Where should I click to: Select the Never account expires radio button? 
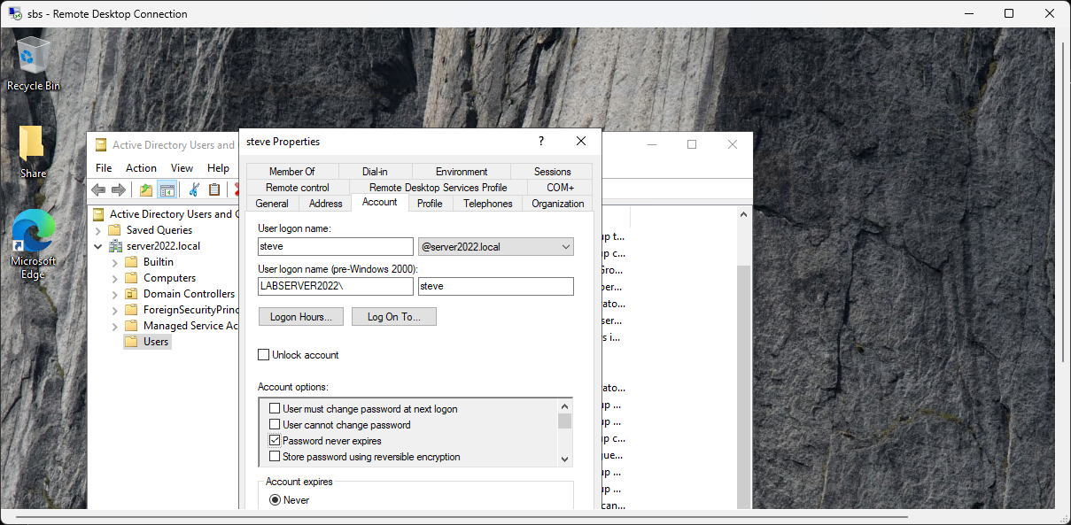point(275,500)
